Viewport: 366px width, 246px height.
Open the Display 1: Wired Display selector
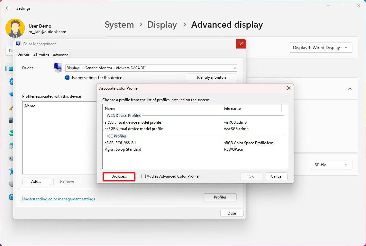pyautogui.click(x=320, y=47)
